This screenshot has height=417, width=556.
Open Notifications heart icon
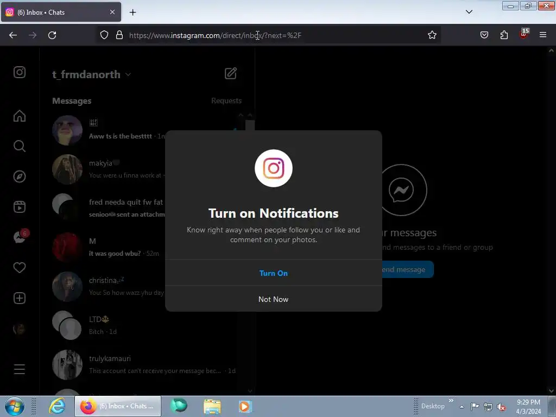[20, 267]
